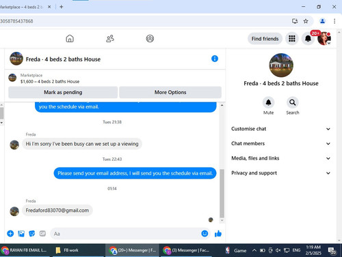Expand Privacy and support section
The width and height of the screenshot is (342, 257).
(x=280, y=173)
